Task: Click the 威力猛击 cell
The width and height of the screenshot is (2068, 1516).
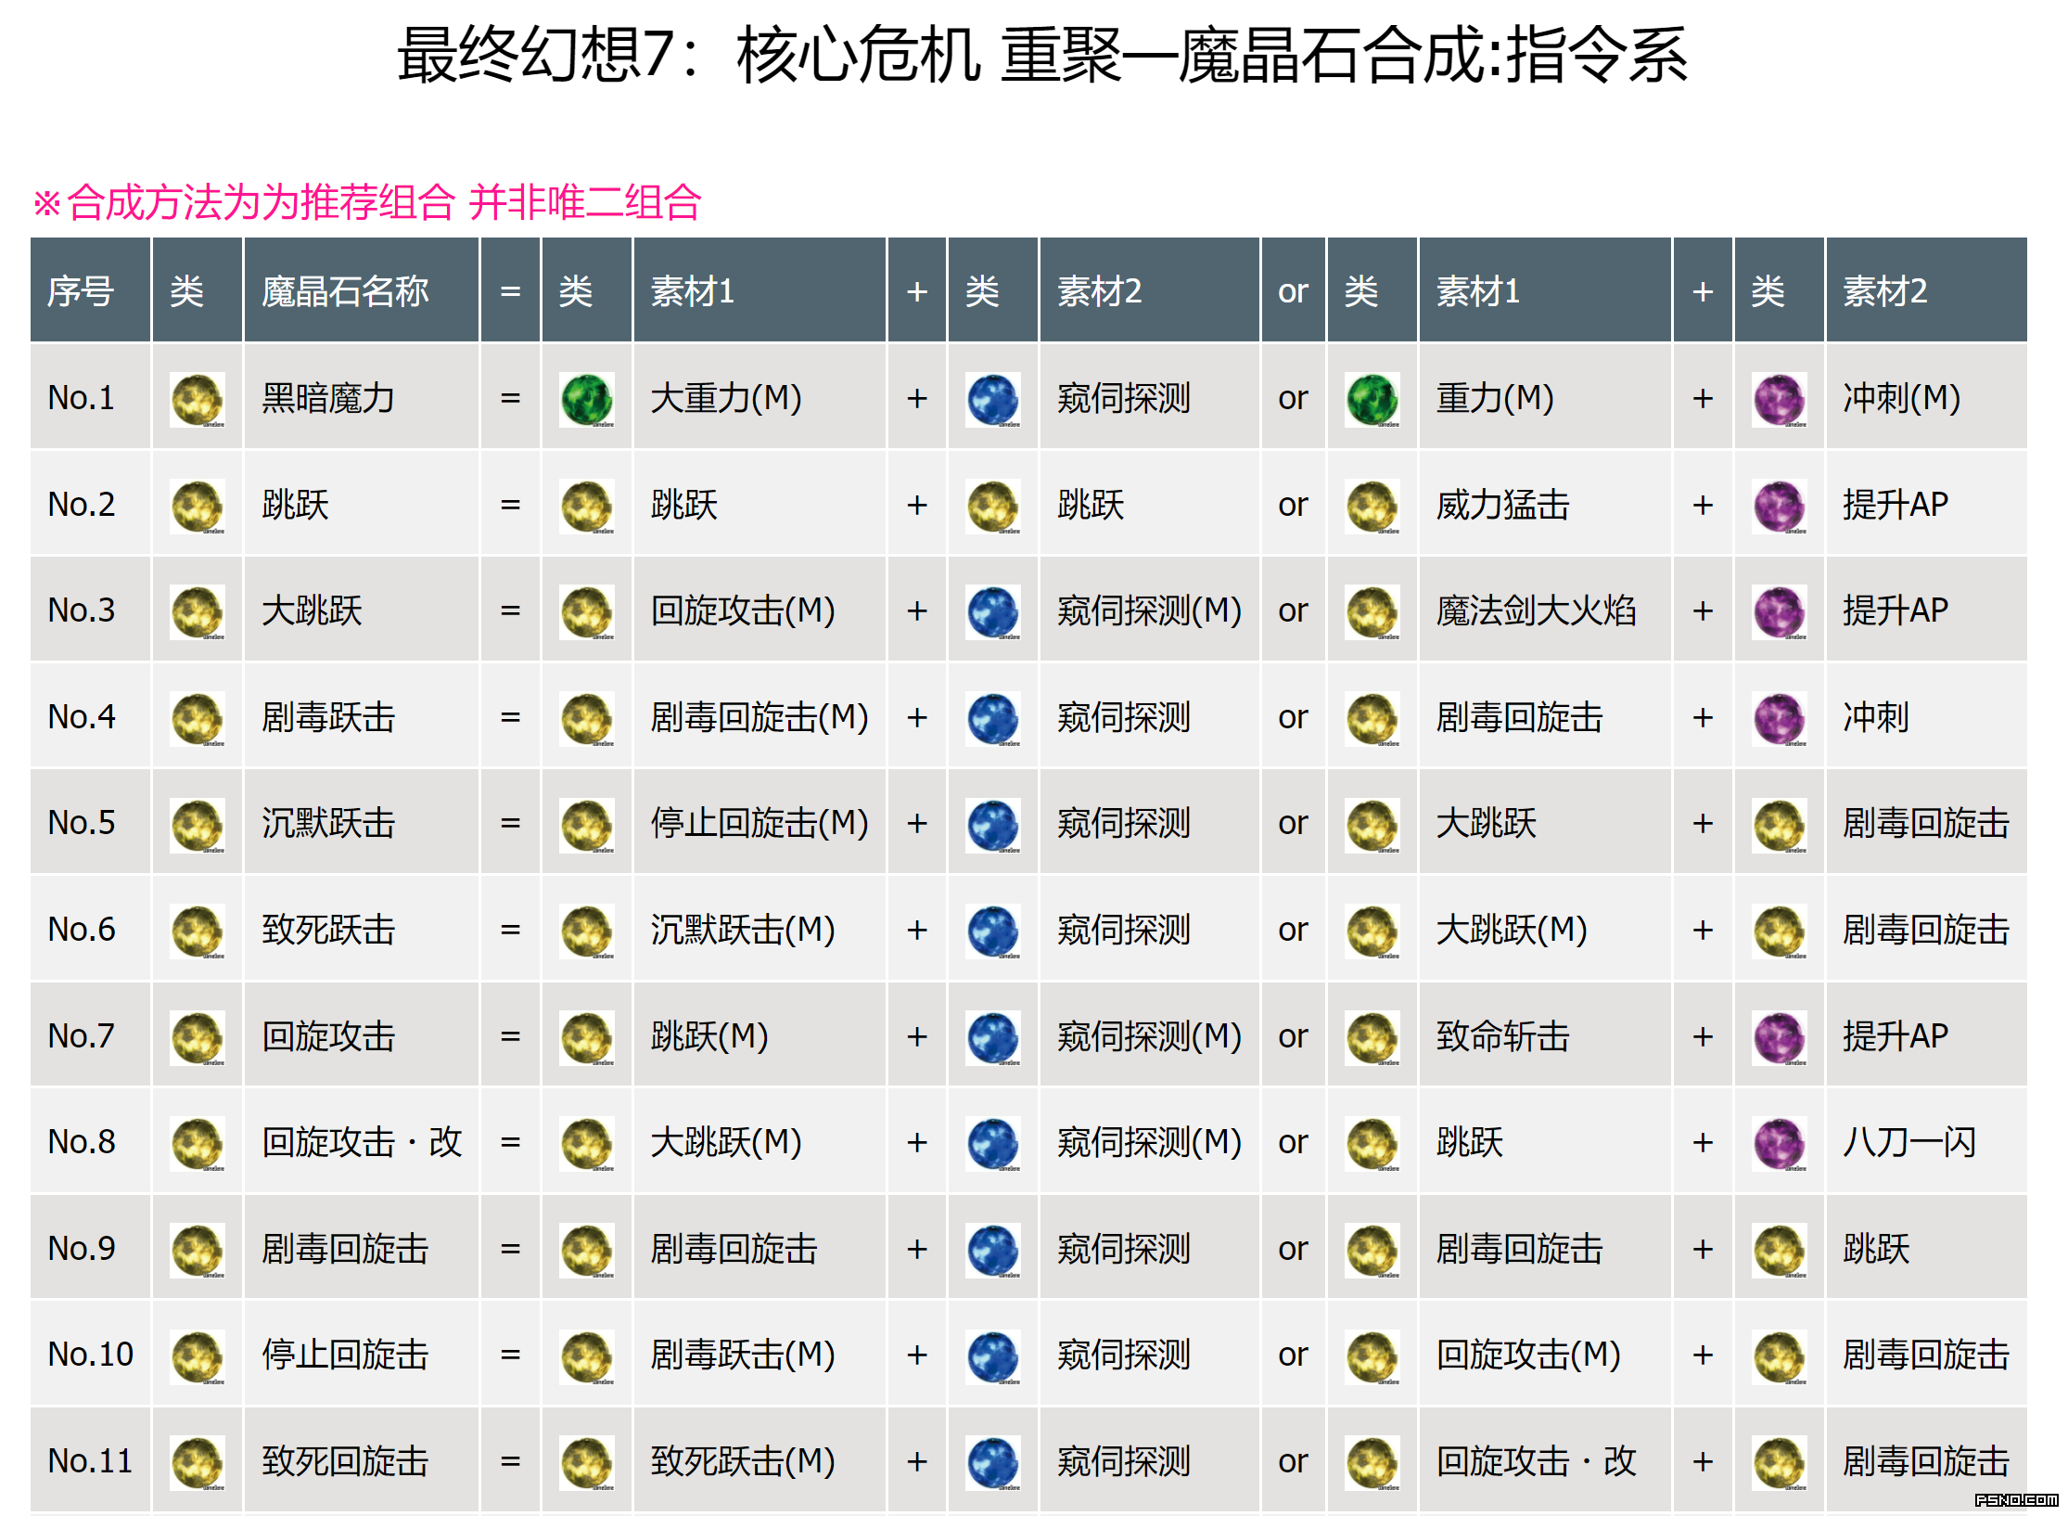Action: pyautogui.click(x=1545, y=504)
